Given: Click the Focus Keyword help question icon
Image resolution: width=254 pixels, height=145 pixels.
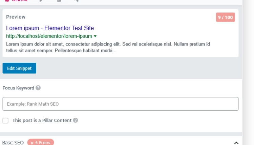Looking at the screenshot, I should [x=38, y=88].
